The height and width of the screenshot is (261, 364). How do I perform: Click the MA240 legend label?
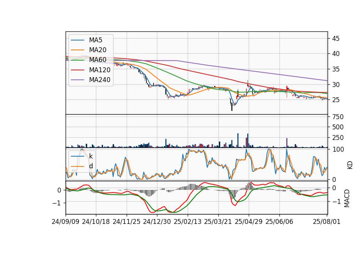click(100, 80)
